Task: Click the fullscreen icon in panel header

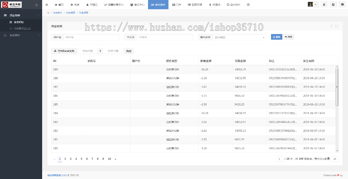Action: pos(337,26)
